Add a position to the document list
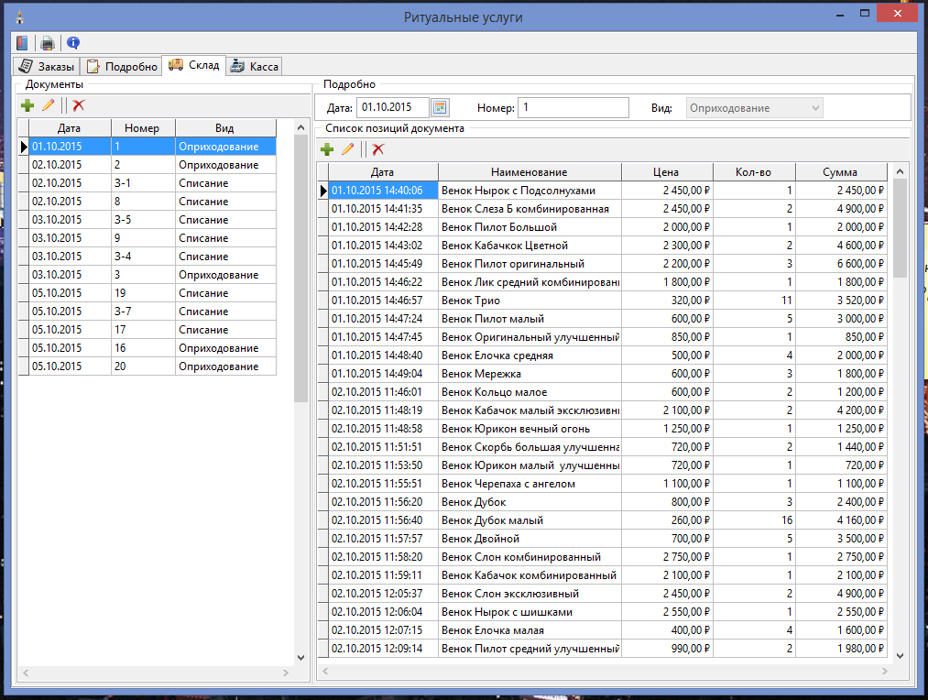928x700 pixels. [327, 149]
